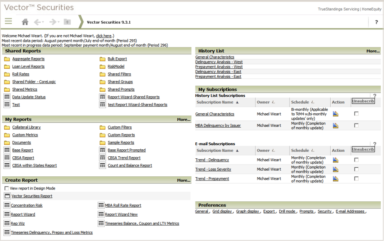Viewport: 384px width, 241px height.
Task: Click the Unsubscribe button for E-mail Subscriptions
Action: click(363, 149)
